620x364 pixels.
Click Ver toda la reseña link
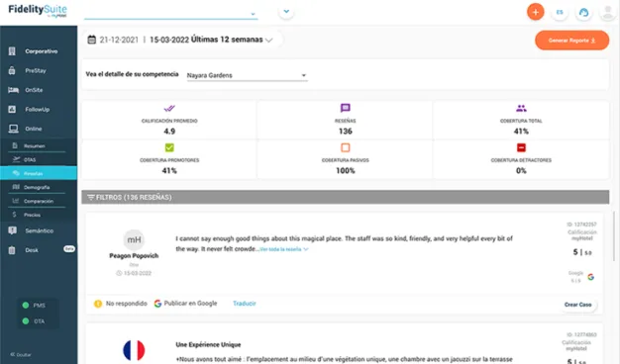(284, 249)
